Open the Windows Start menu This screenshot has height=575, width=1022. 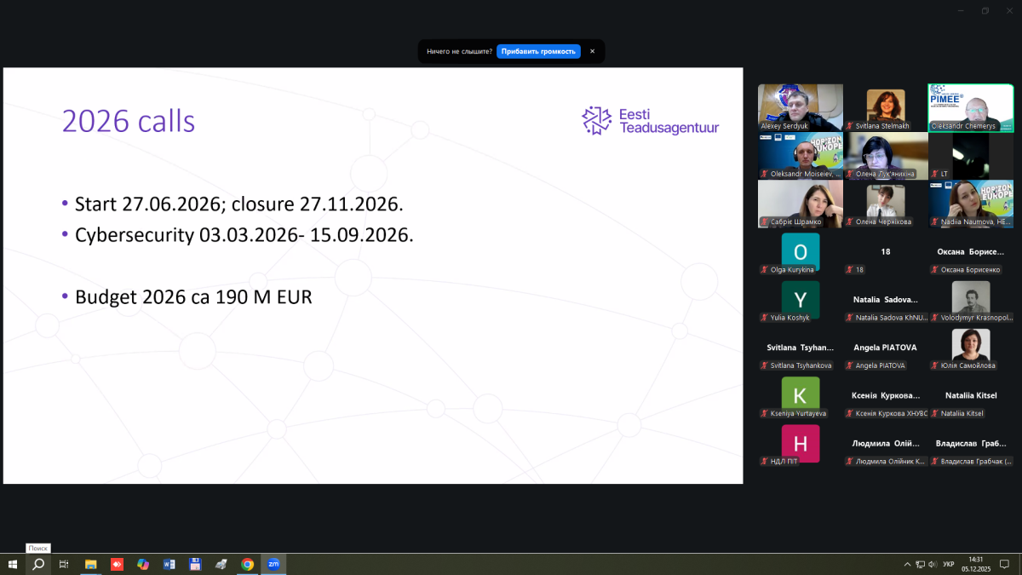[x=13, y=564]
